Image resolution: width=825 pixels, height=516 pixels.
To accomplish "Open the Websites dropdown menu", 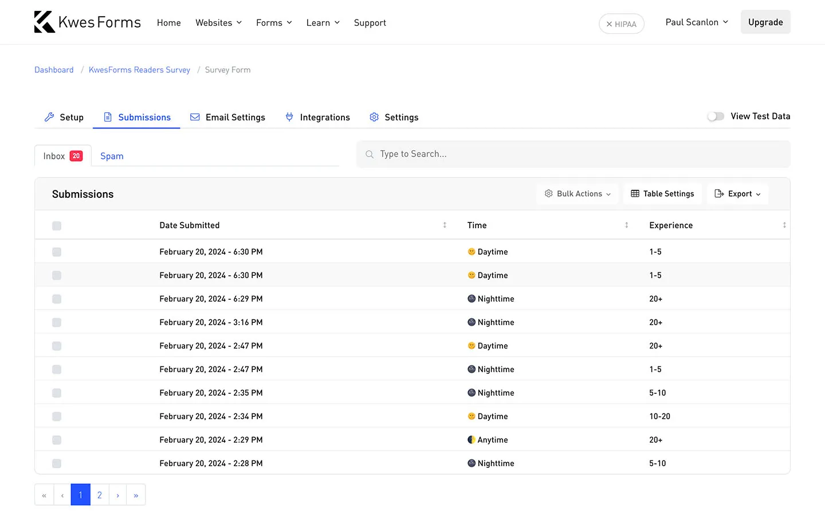I will [x=218, y=22].
